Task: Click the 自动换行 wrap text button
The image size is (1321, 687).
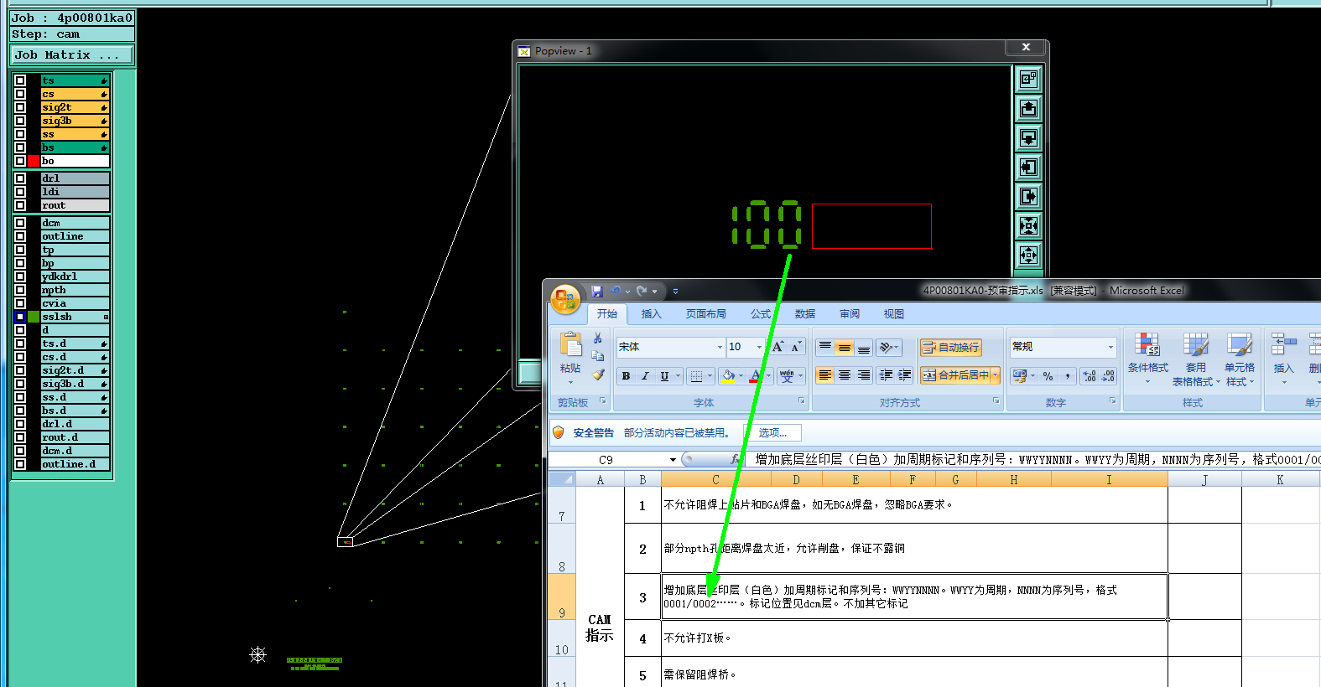Action: coord(950,347)
